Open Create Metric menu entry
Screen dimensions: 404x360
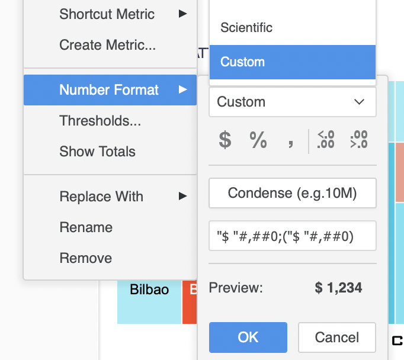coord(107,45)
